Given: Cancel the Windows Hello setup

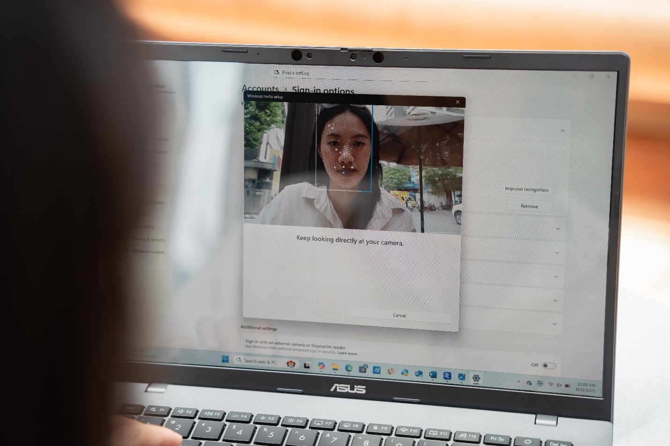Looking at the screenshot, I should [399, 315].
